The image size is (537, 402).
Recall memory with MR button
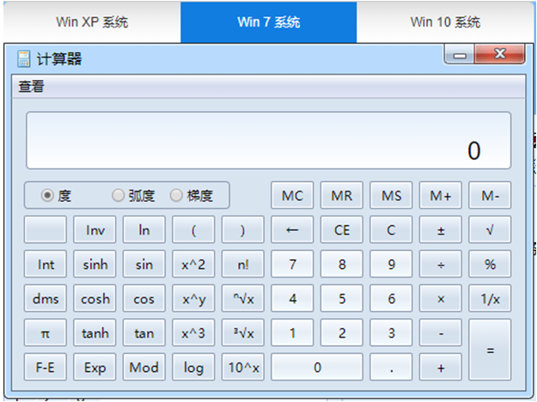(x=341, y=195)
